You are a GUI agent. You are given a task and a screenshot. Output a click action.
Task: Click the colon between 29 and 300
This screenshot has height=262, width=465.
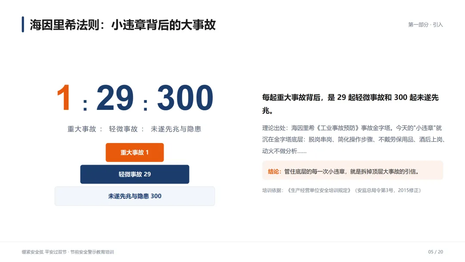(x=146, y=105)
